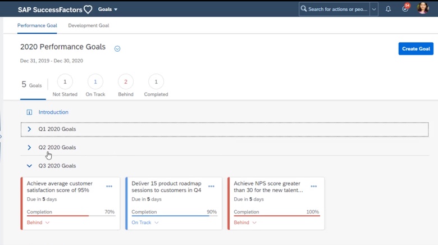Expand the Q1 2020 Goals section

click(29, 129)
